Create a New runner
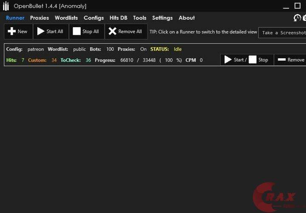 coord(19,32)
